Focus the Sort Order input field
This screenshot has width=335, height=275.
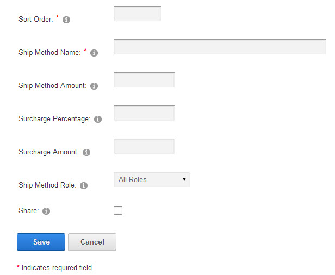[x=138, y=14]
